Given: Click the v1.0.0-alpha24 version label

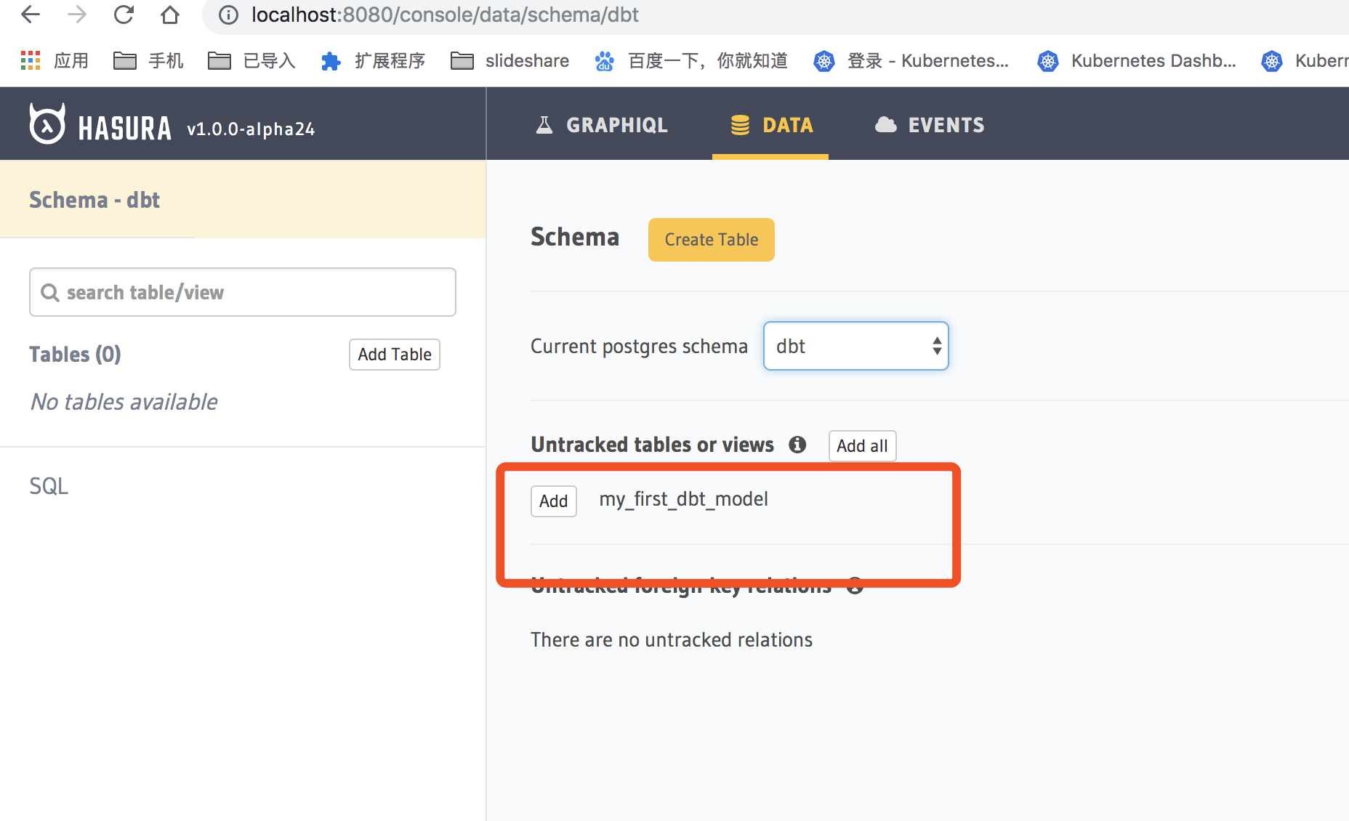Looking at the screenshot, I should point(251,129).
